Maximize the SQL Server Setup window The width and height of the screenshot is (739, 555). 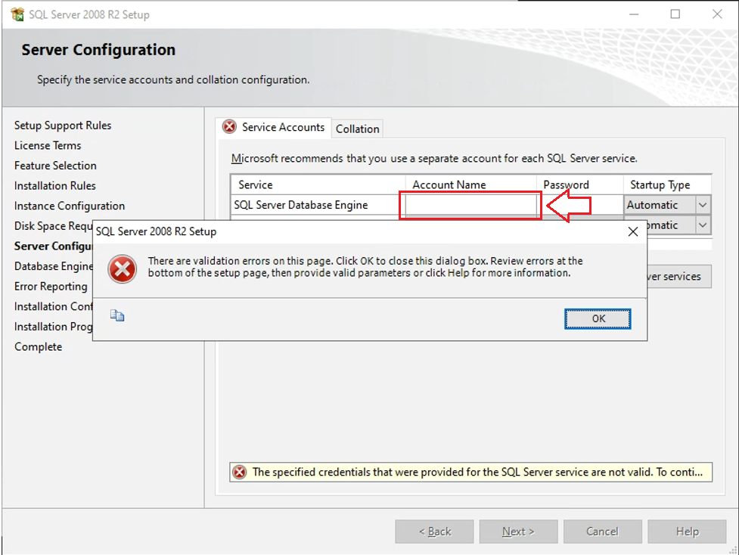(675, 14)
